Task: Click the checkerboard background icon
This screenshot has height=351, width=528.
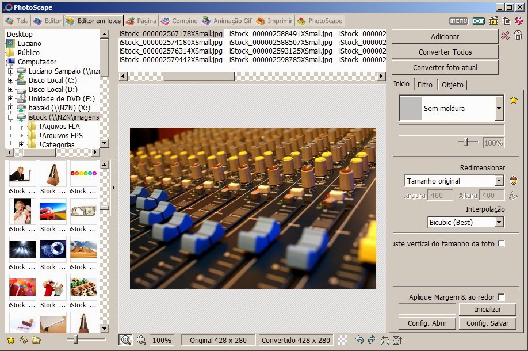Action: click(342, 340)
